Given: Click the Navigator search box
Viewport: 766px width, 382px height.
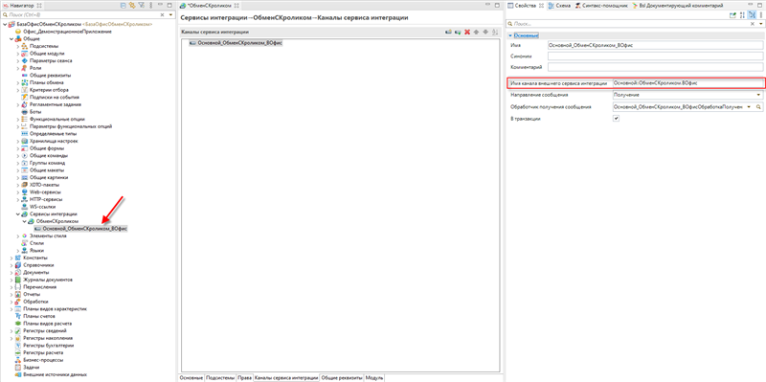Looking at the screenshot, I should click(80, 15).
